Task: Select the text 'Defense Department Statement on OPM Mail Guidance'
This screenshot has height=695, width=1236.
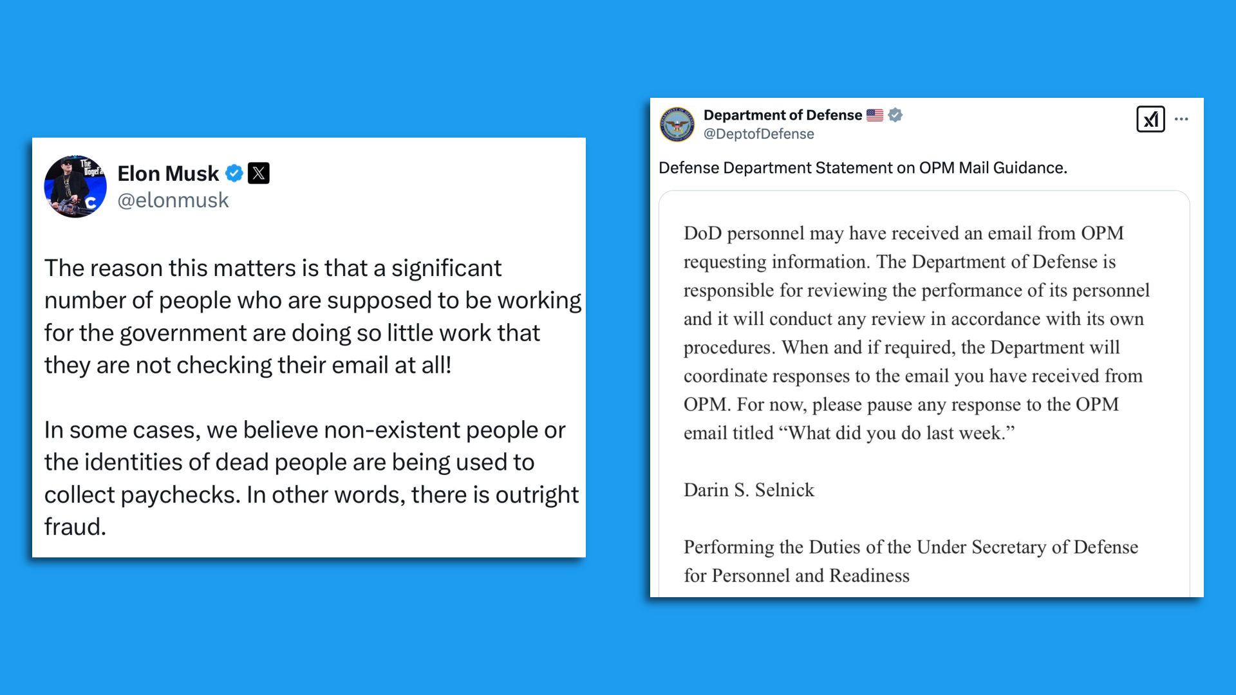Action: coord(863,168)
